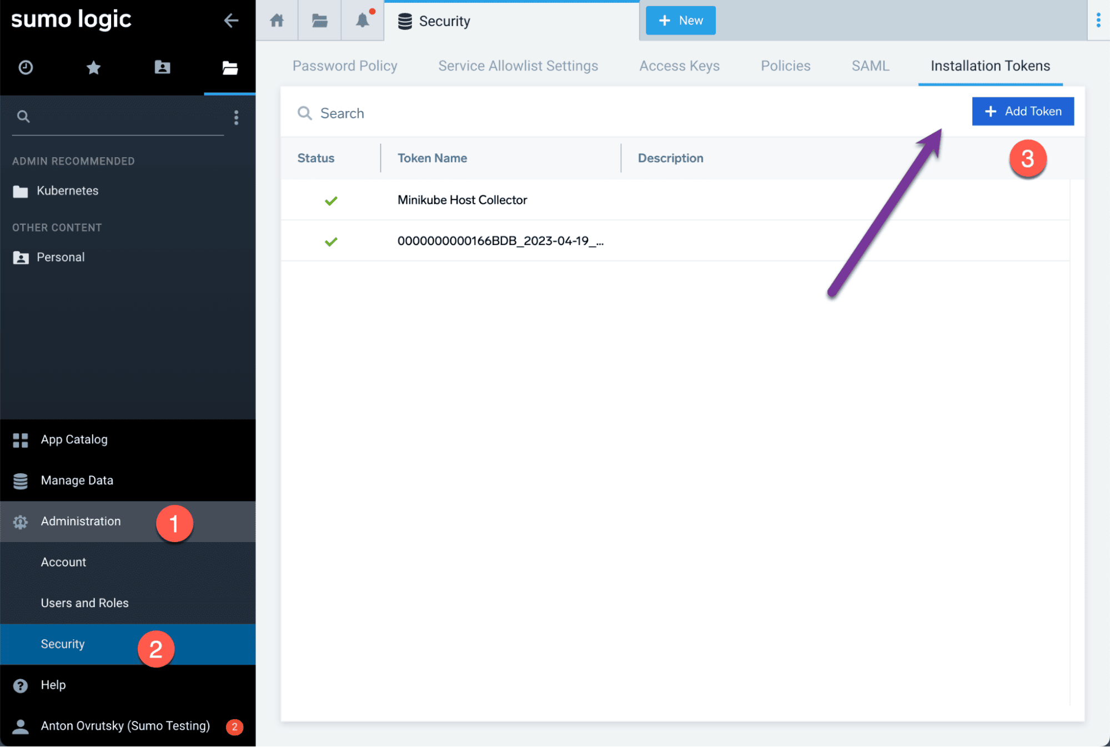Expand the Manage Data menu
The height and width of the screenshot is (747, 1110).
pyautogui.click(x=77, y=480)
